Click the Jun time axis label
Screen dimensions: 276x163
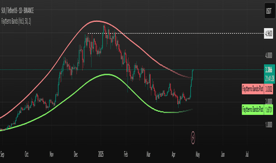coord(223,154)
